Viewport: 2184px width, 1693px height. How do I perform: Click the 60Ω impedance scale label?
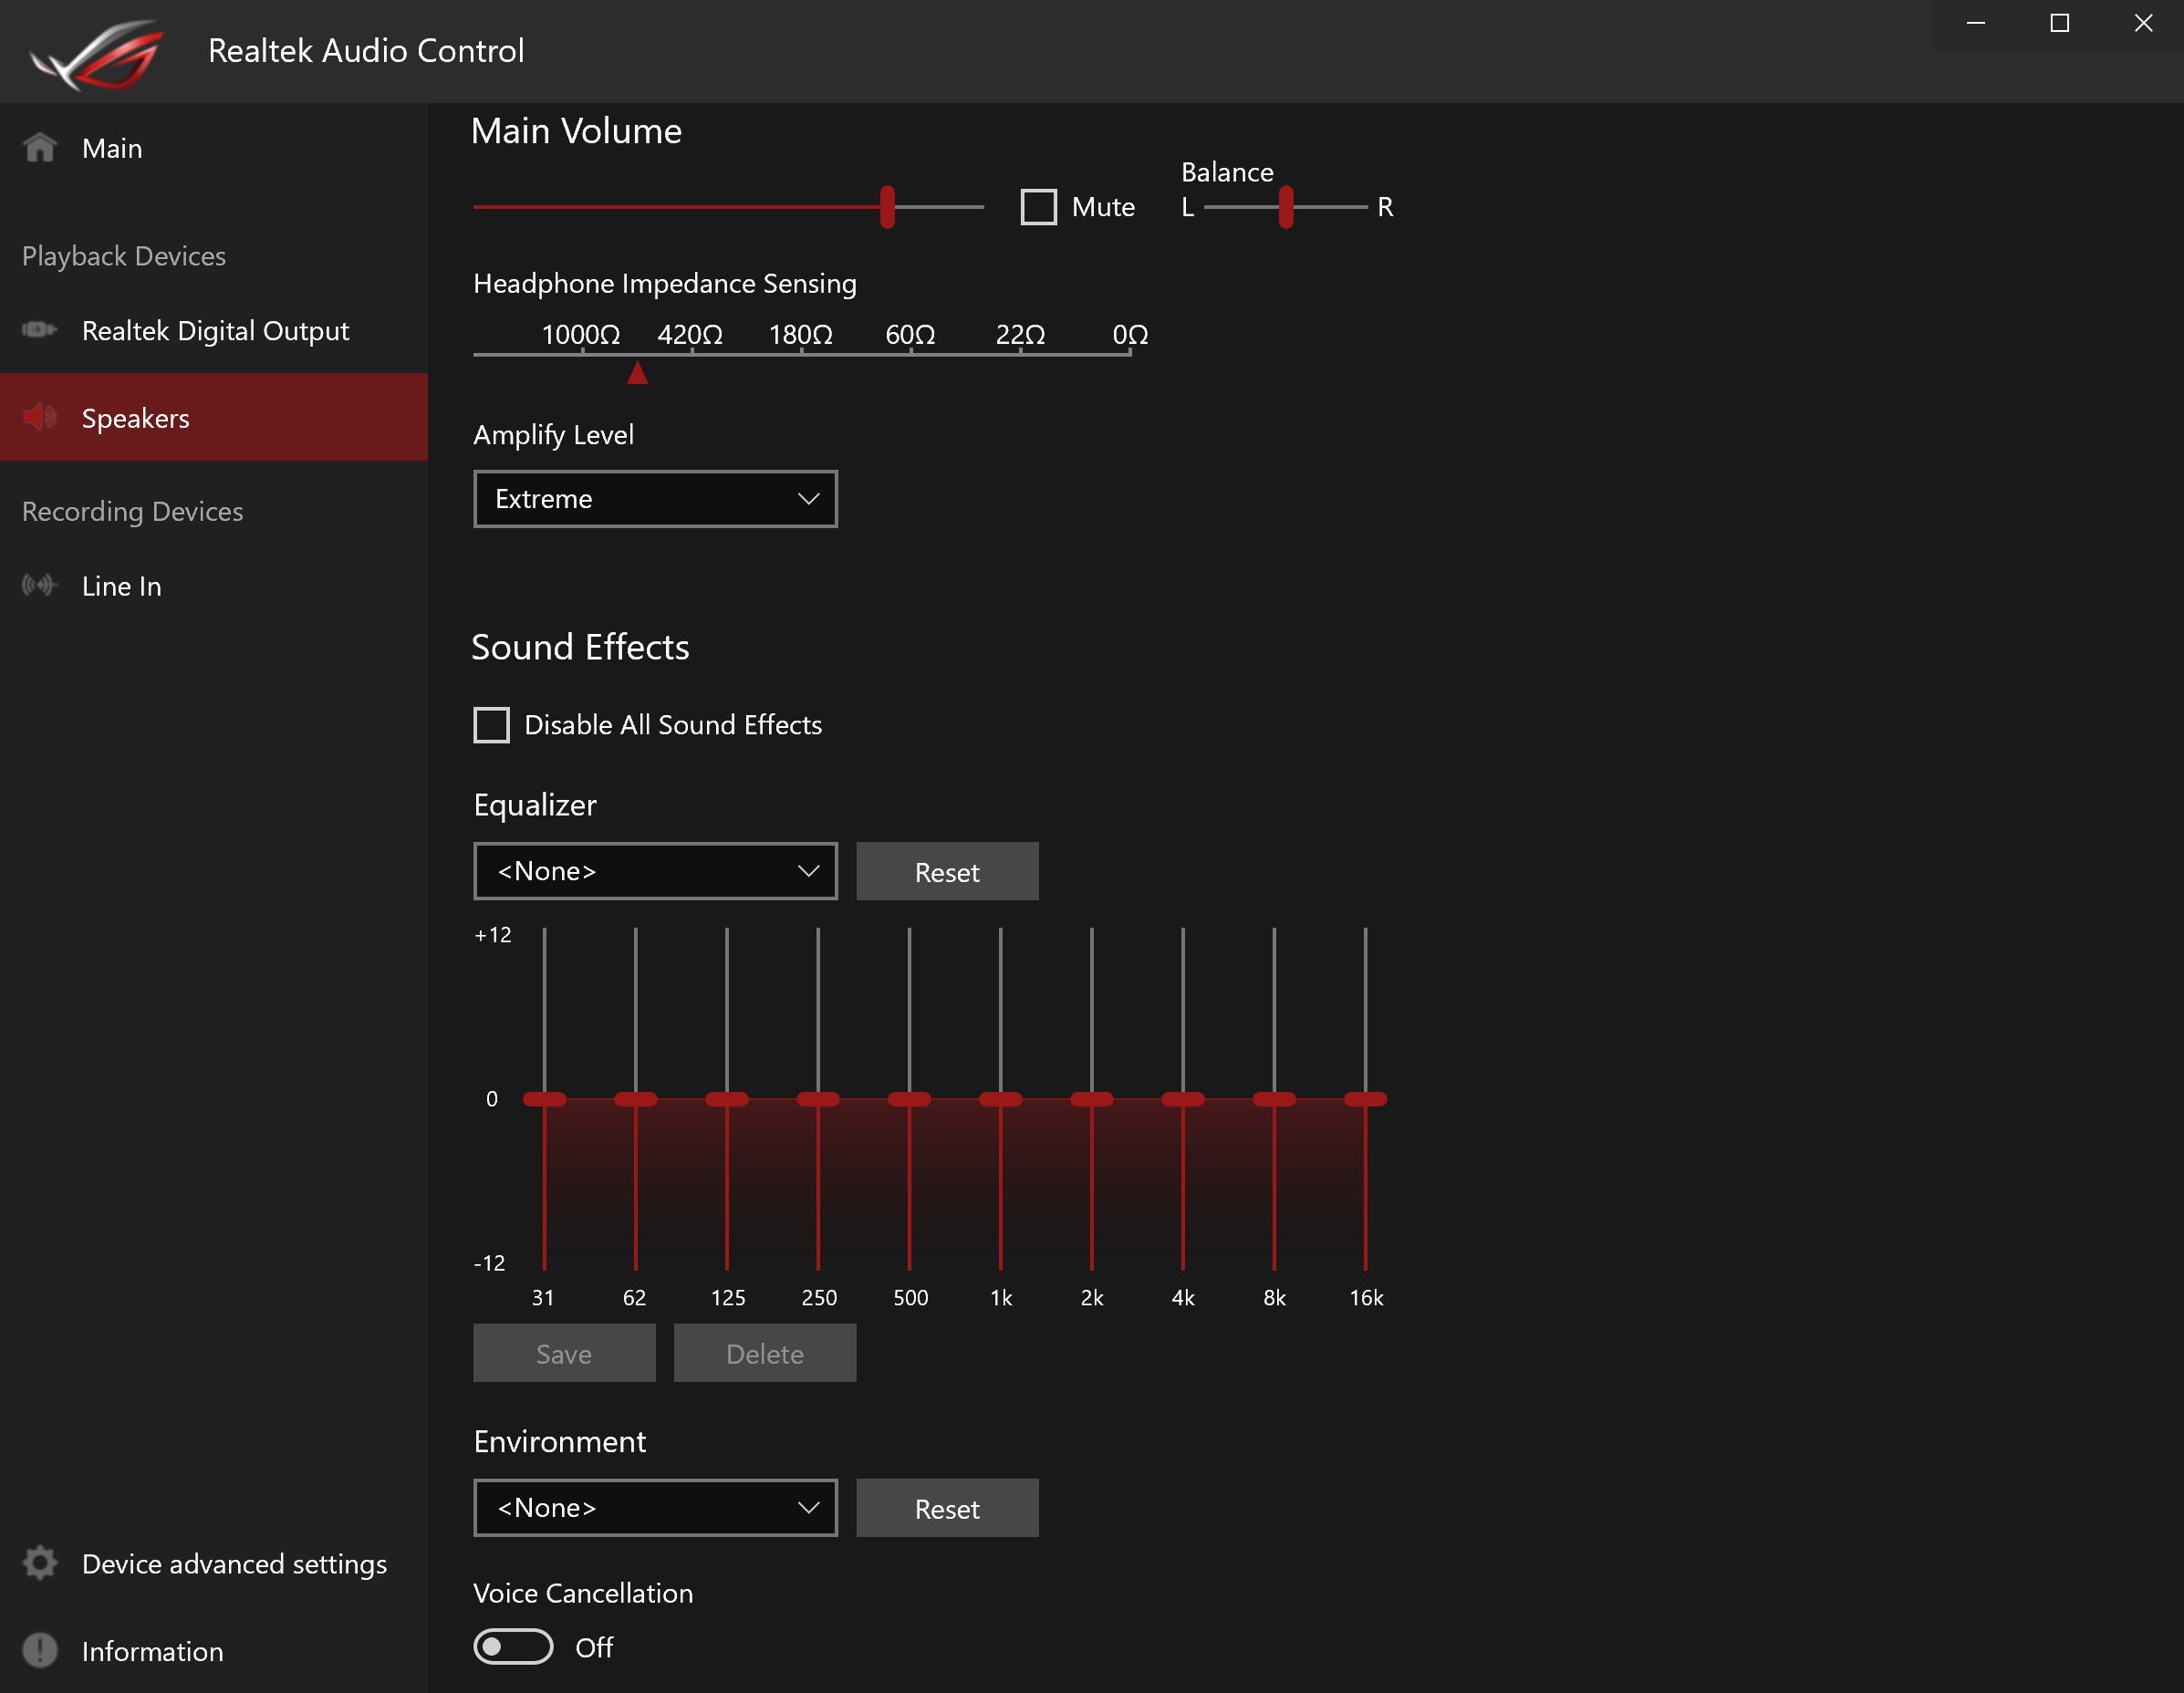coord(910,334)
